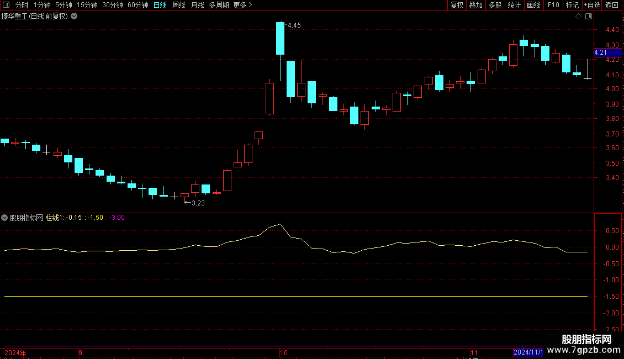Open the 多股 multi-stock view
Image resolution: width=624 pixels, height=359 pixels.
click(495, 5)
